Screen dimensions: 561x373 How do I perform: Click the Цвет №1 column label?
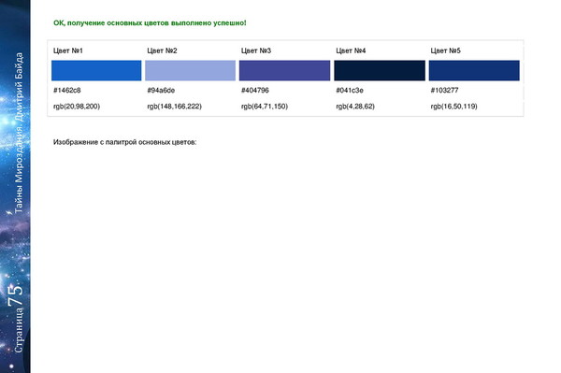pos(68,50)
